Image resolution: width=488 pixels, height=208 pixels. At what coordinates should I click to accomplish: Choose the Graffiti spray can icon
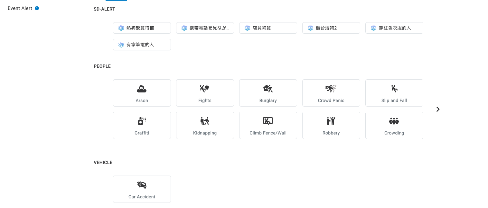[142, 121]
